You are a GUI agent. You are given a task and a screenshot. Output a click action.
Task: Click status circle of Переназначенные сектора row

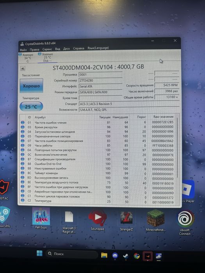(23, 136)
